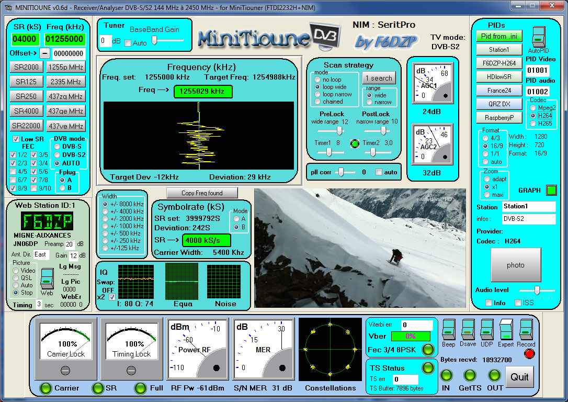Click the AGC1 dB meter
The width and height of the screenshot is (568, 402).
click(433, 83)
